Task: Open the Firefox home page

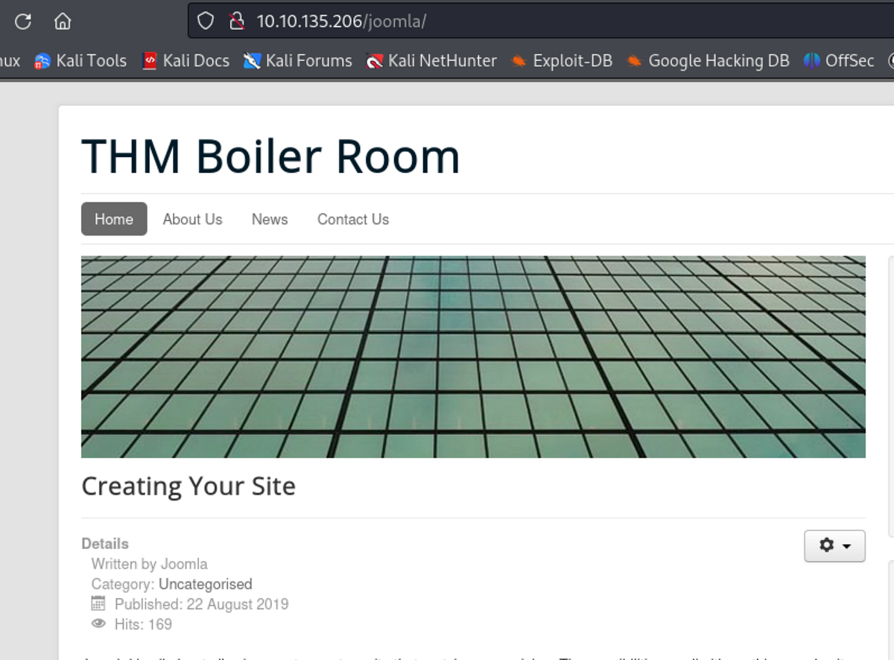Action: coord(63,22)
